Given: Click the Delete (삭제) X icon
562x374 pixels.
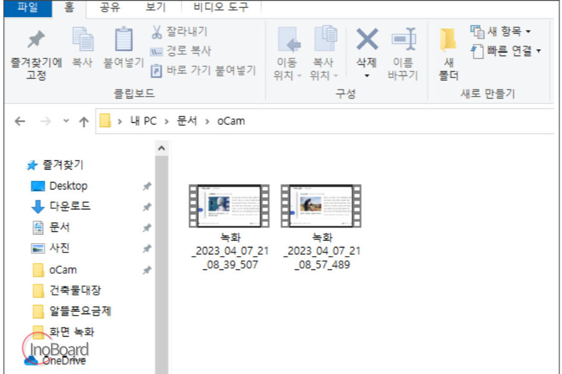Looking at the screenshot, I should [x=367, y=39].
